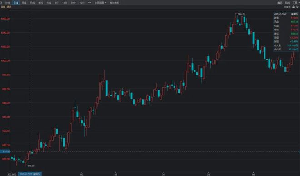Switch to the 周线 weekly chart tab
The height and width of the screenshot is (176, 300).
click(x=24, y=3)
